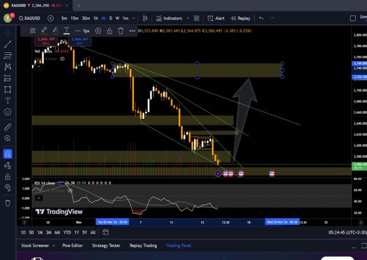The height and width of the screenshot is (260, 367).
Task: Open the layout setup square icon
Action: tap(353, 18)
